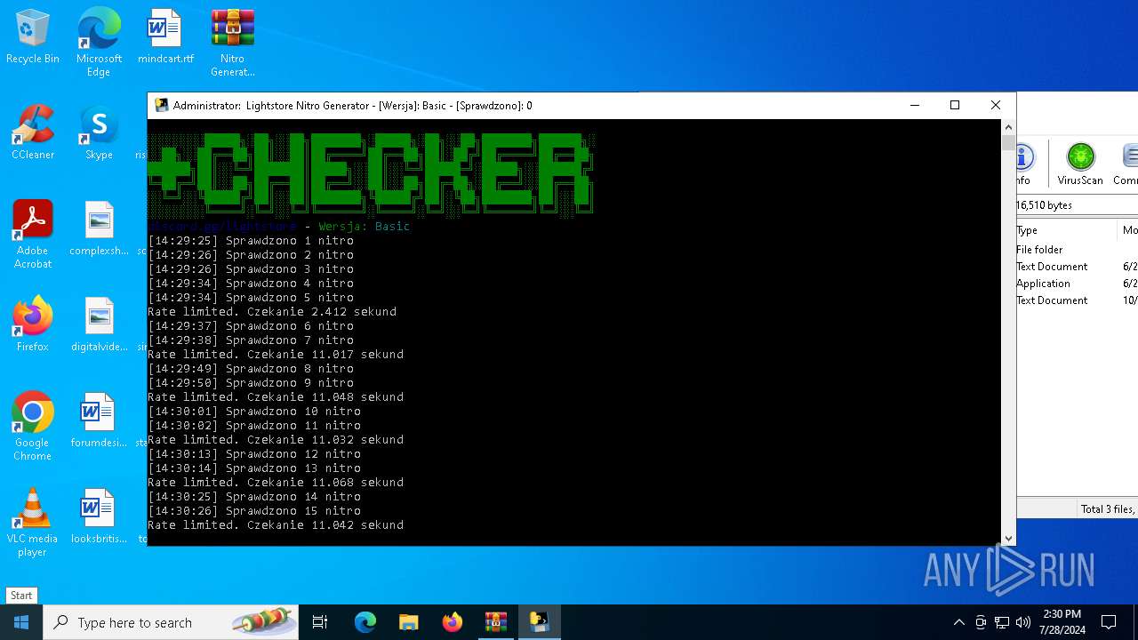The height and width of the screenshot is (640, 1138).
Task: Select the digitalvide... image file on desktop
Action: coord(99,325)
